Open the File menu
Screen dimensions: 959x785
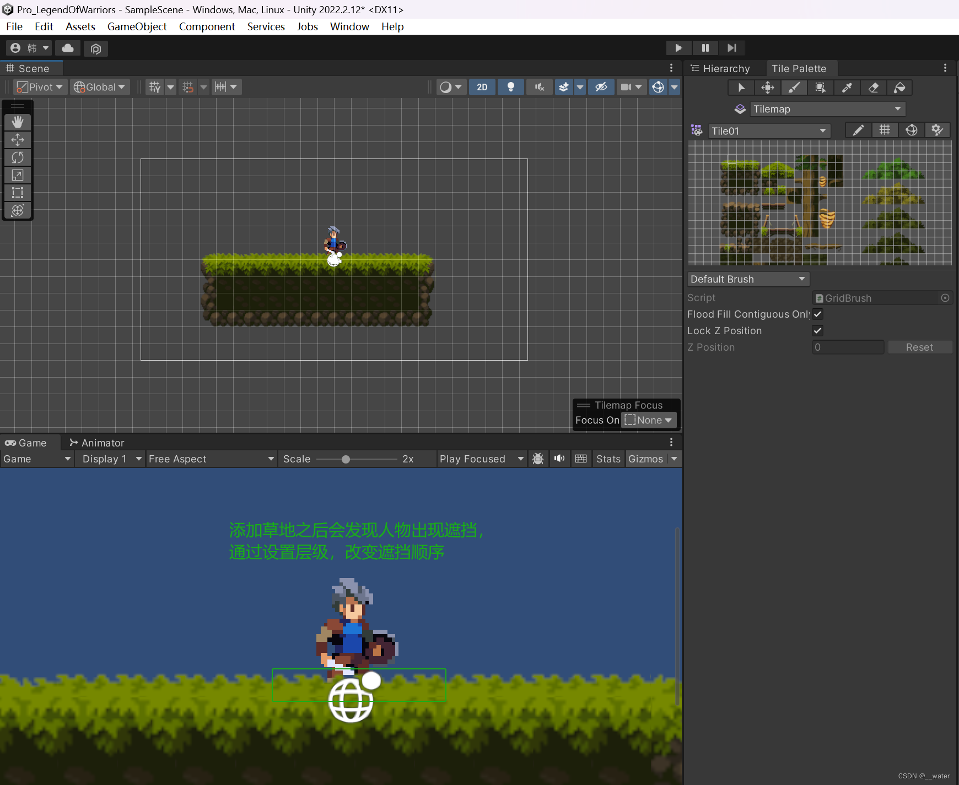click(14, 26)
